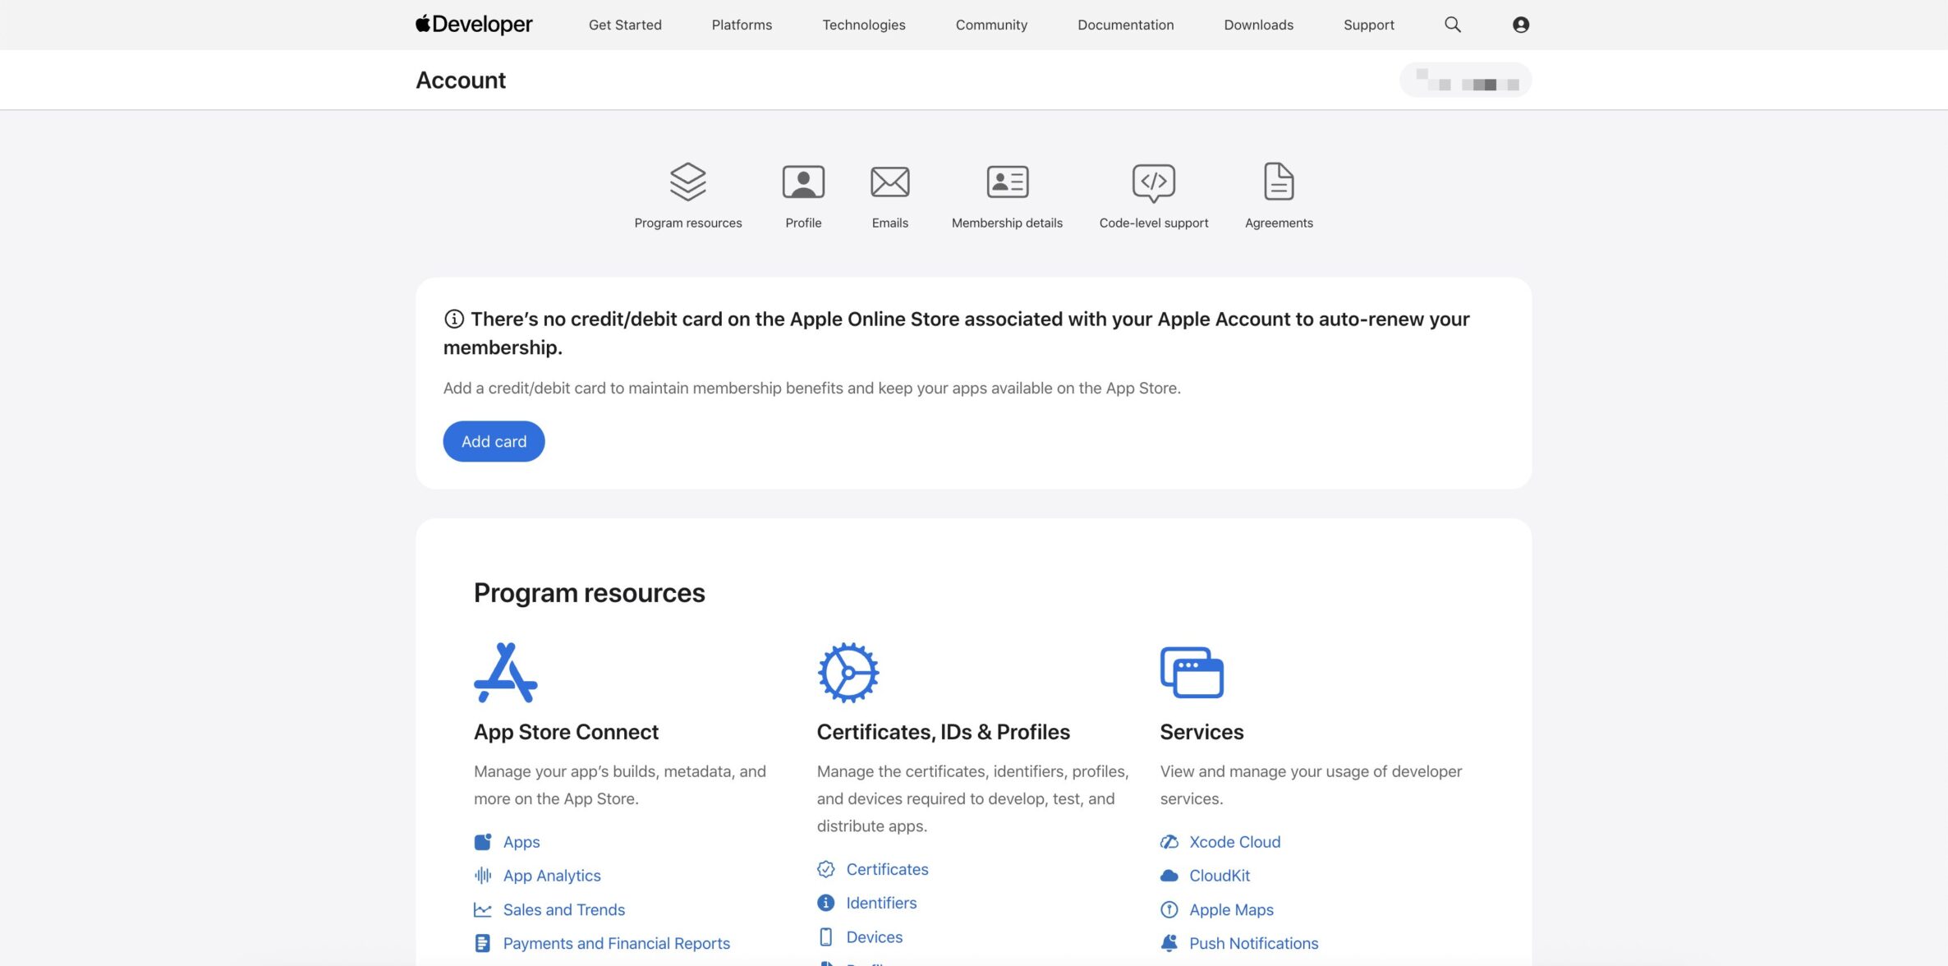The width and height of the screenshot is (1948, 966).
Task: Click the Devices phone icon
Action: [x=826, y=937]
